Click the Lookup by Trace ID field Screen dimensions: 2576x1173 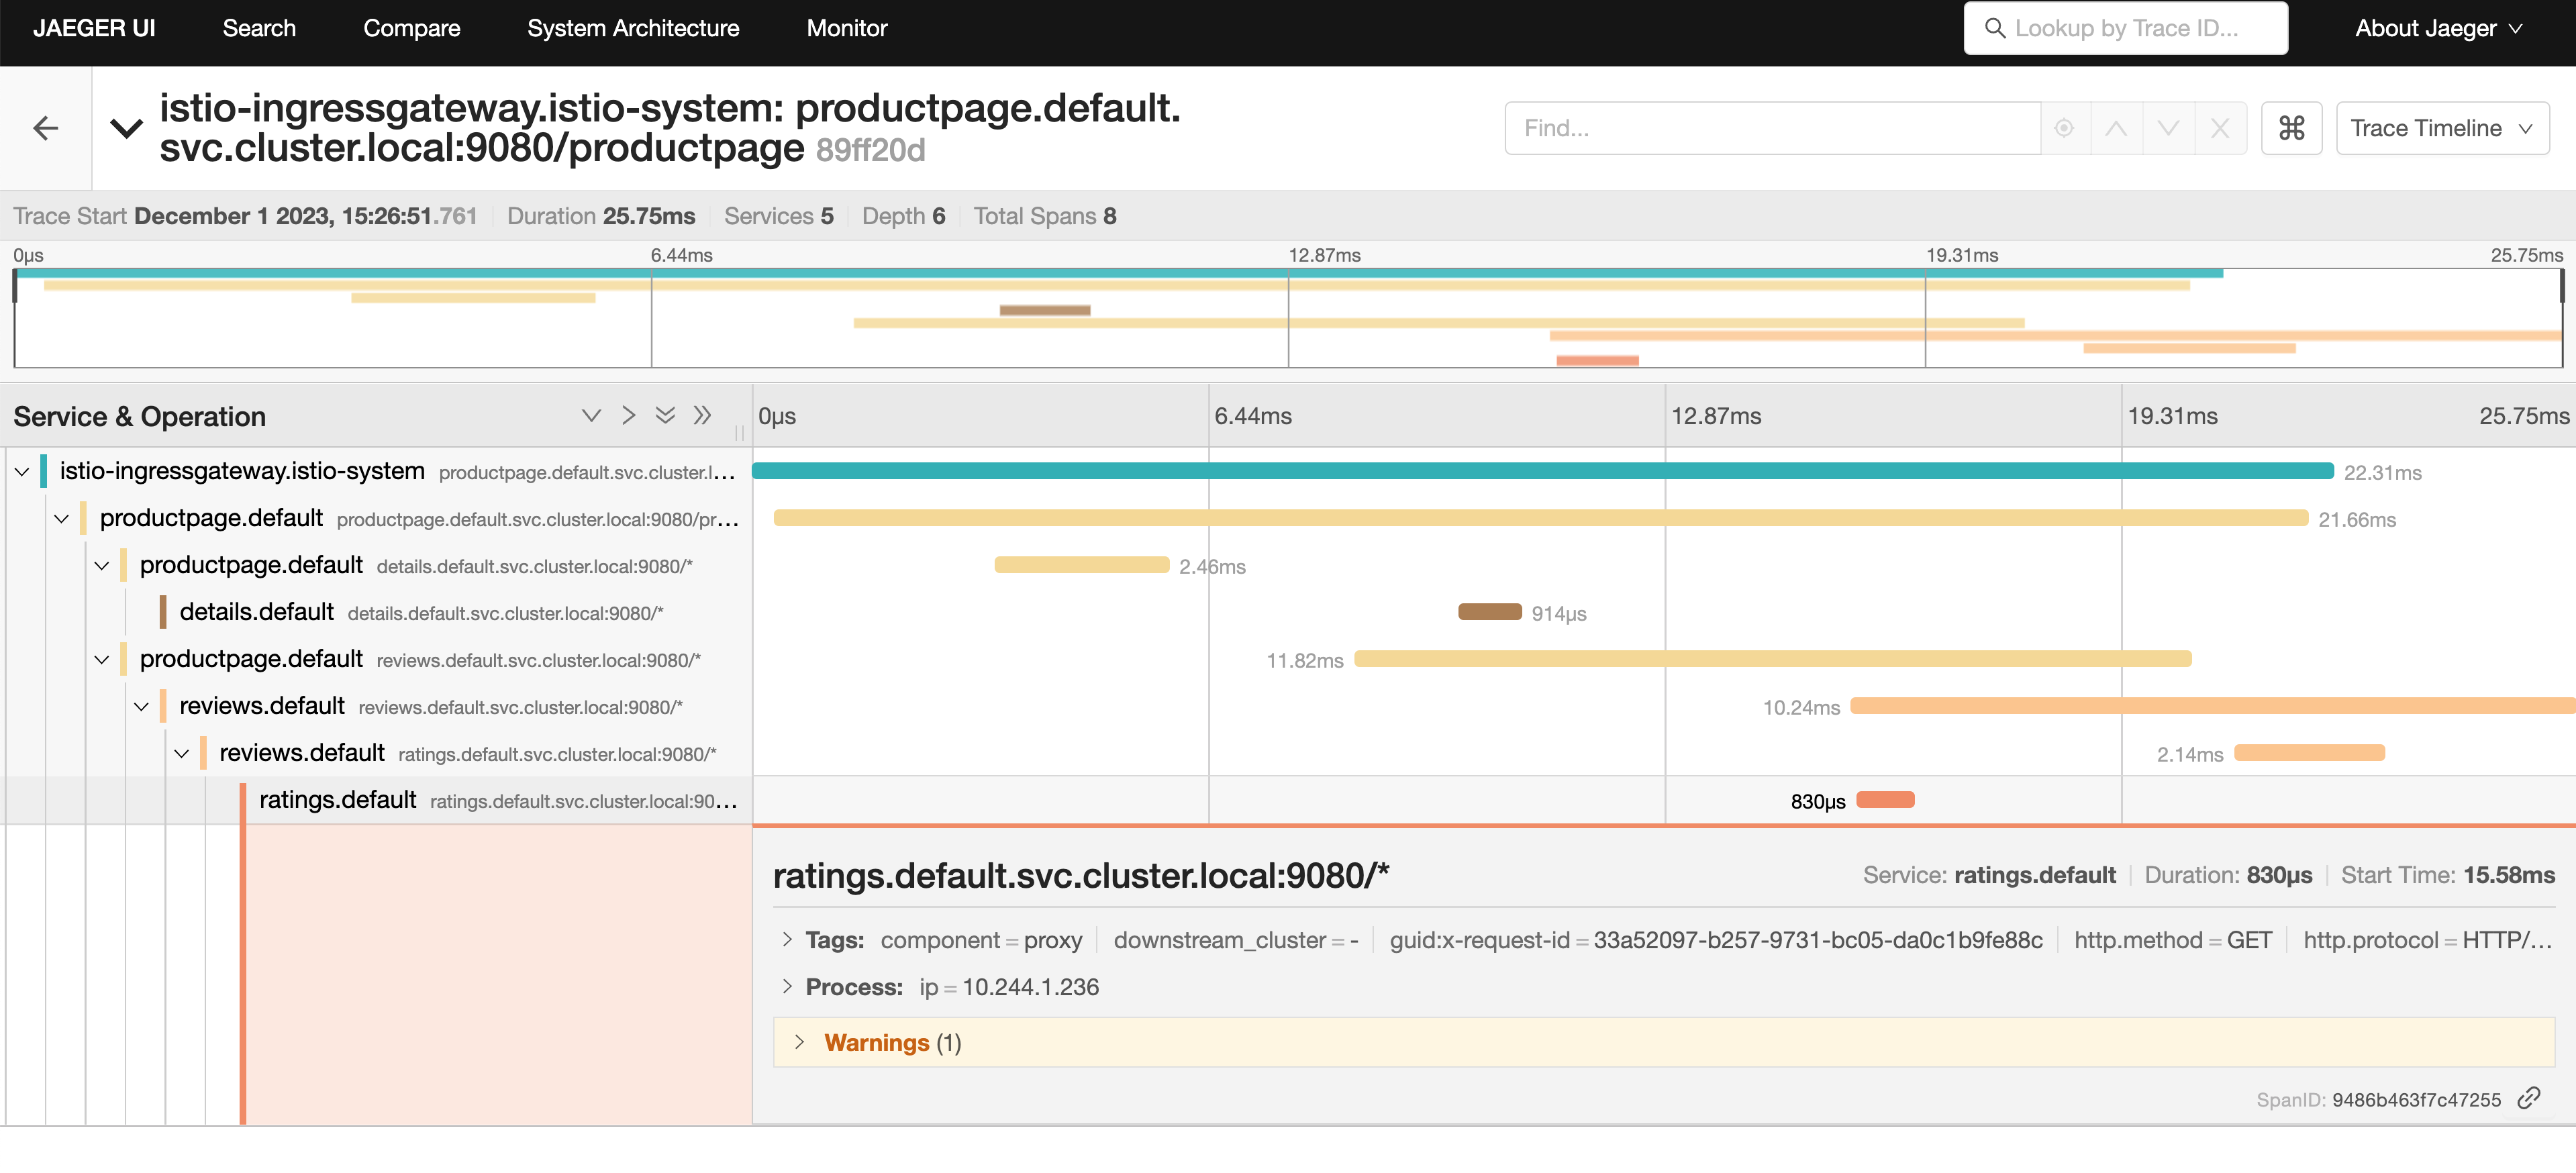(2126, 28)
